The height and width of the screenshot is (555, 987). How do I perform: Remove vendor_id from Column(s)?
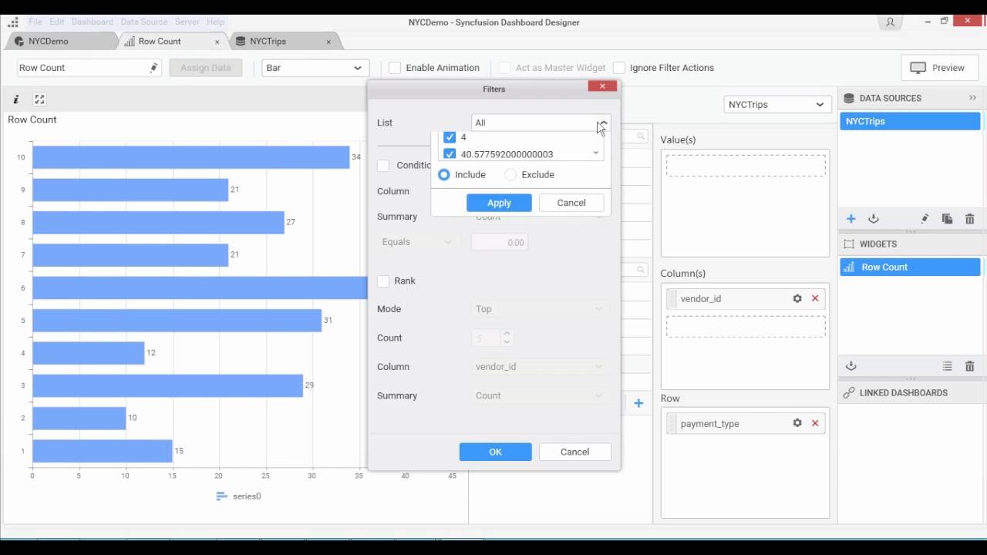(x=815, y=298)
